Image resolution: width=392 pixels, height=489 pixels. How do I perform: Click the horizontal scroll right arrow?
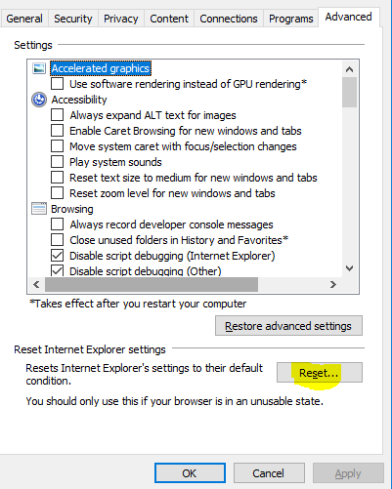(x=332, y=285)
